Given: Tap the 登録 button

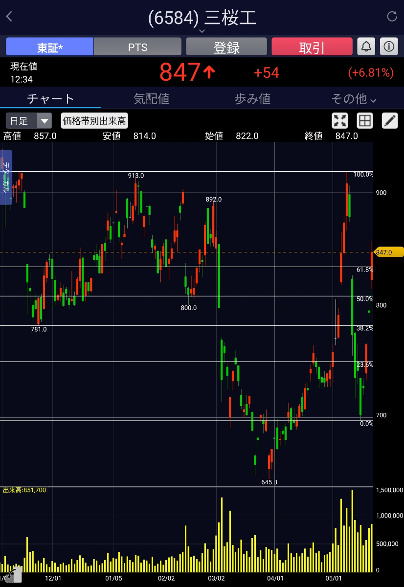Looking at the screenshot, I should [226, 47].
